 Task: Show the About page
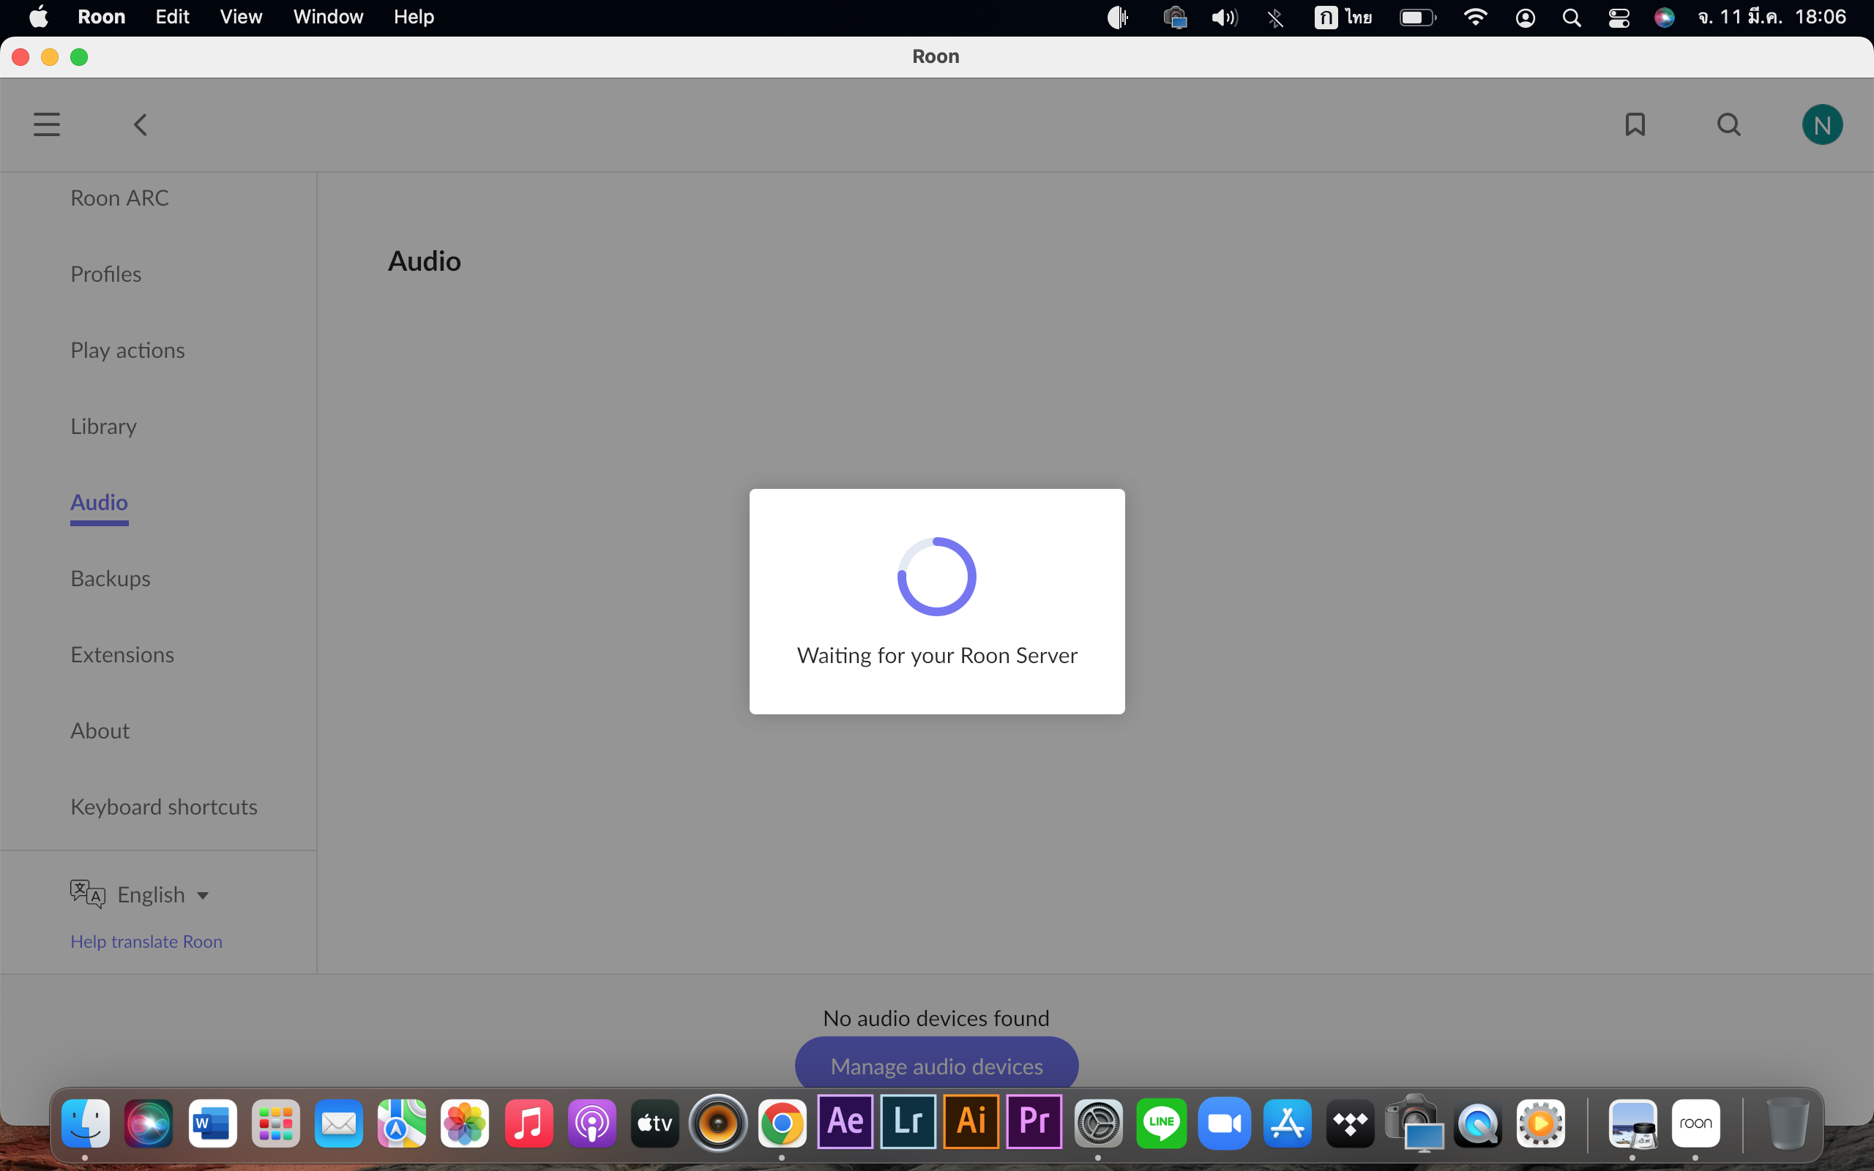[100, 730]
